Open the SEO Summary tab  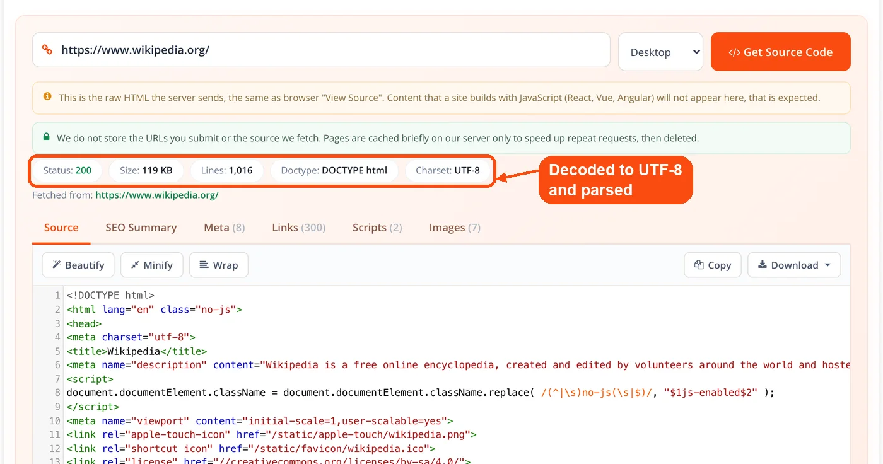(141, 228)
